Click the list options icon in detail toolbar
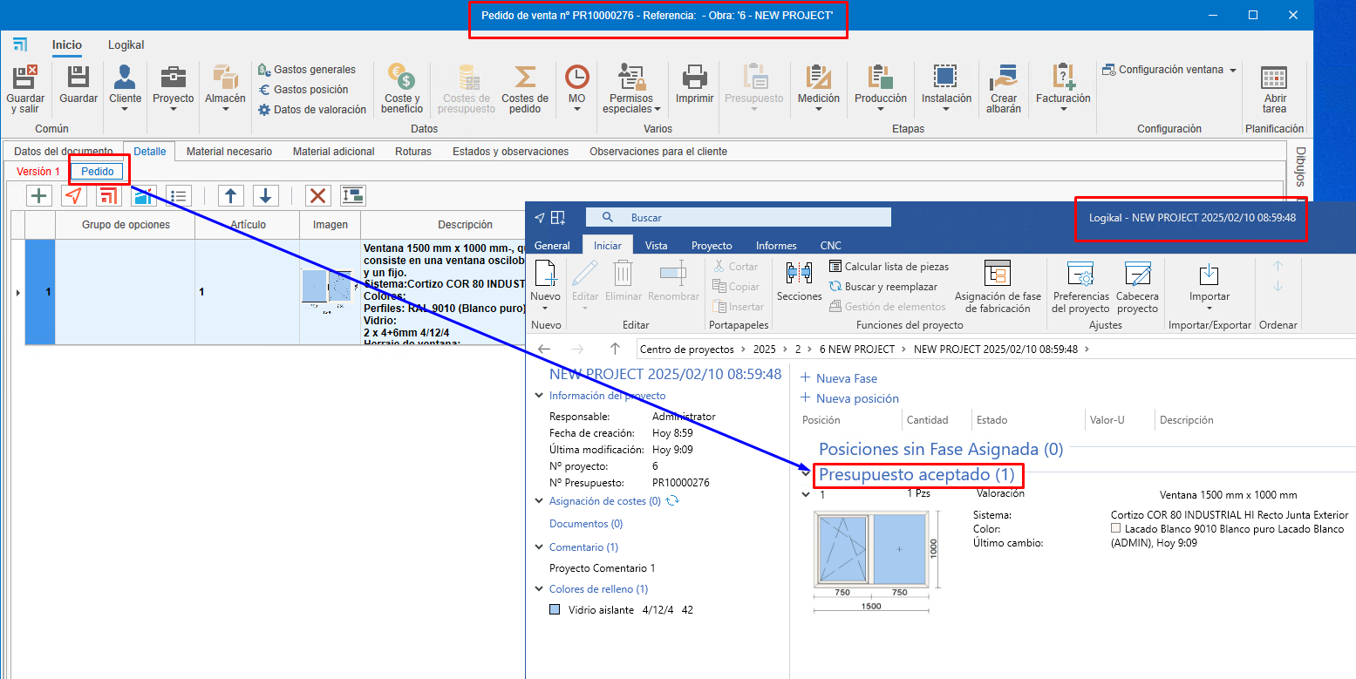1356x679 pixels. [179, 195]
